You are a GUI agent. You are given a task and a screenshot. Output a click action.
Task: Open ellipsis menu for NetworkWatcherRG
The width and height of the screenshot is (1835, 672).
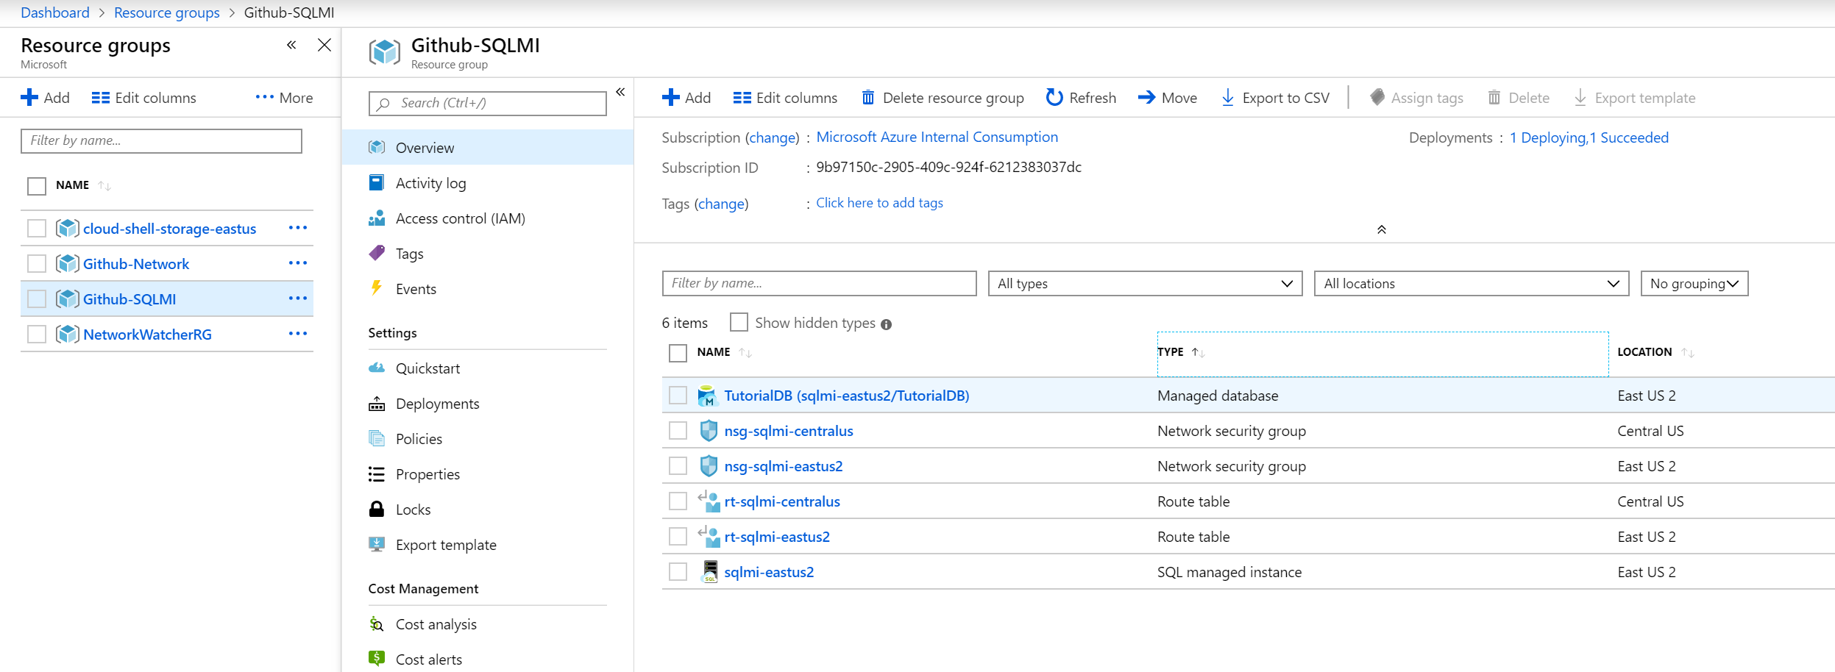point(298,334)
